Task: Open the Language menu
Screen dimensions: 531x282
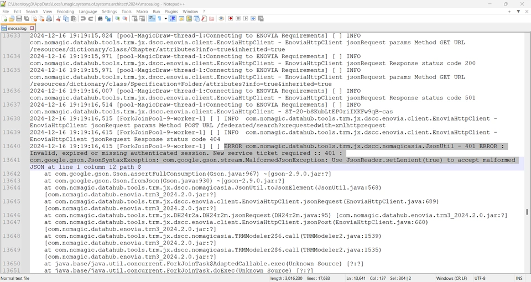Action: pyautogui.click(x=88, y=12)
